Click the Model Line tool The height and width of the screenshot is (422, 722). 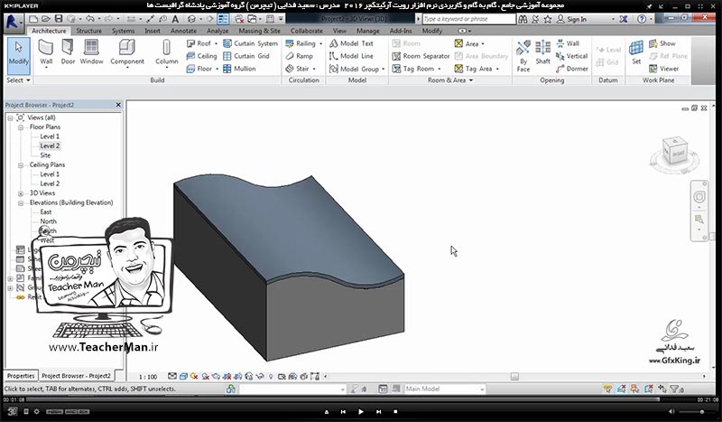point(351,56)
